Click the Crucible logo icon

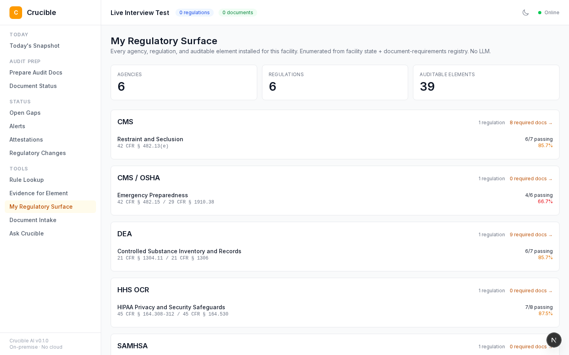(x=16, y=12)
